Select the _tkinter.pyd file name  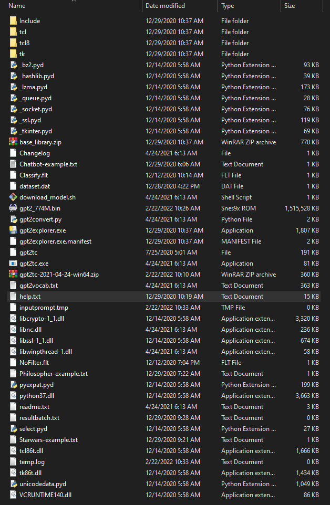click(35, 131)
